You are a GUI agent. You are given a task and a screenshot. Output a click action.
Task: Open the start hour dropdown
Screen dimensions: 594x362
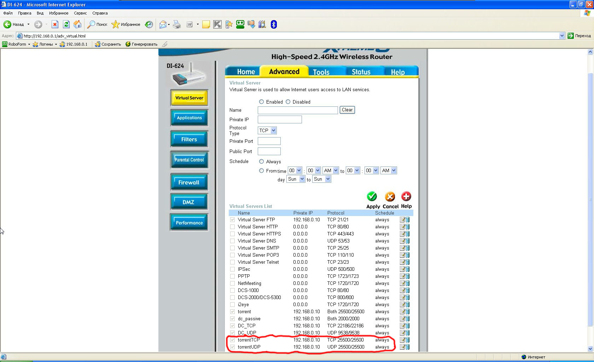(x=295, y=170)
